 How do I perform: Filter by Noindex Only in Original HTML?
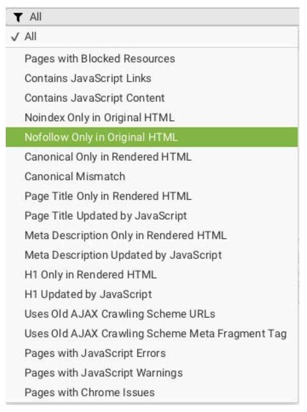coord(152,118)
